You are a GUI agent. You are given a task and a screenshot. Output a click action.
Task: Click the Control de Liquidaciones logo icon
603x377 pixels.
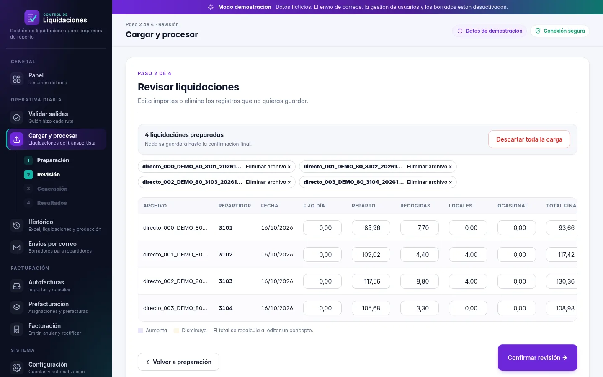[x=32, y=18]
